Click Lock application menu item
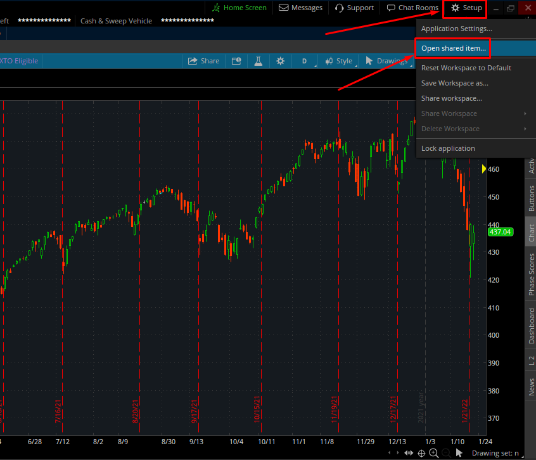The width and height of the screenshot is (536, 460). click(x=448, y=148)
